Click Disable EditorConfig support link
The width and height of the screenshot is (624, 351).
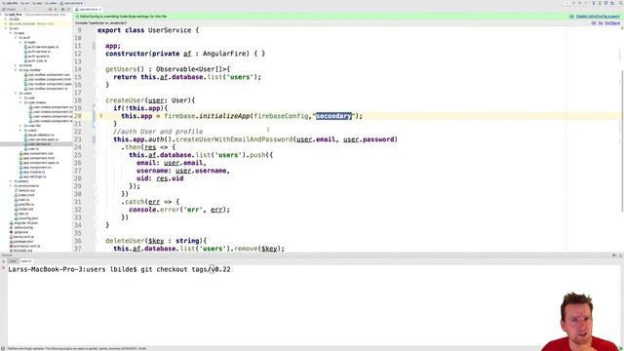click(x=598, y=17)
